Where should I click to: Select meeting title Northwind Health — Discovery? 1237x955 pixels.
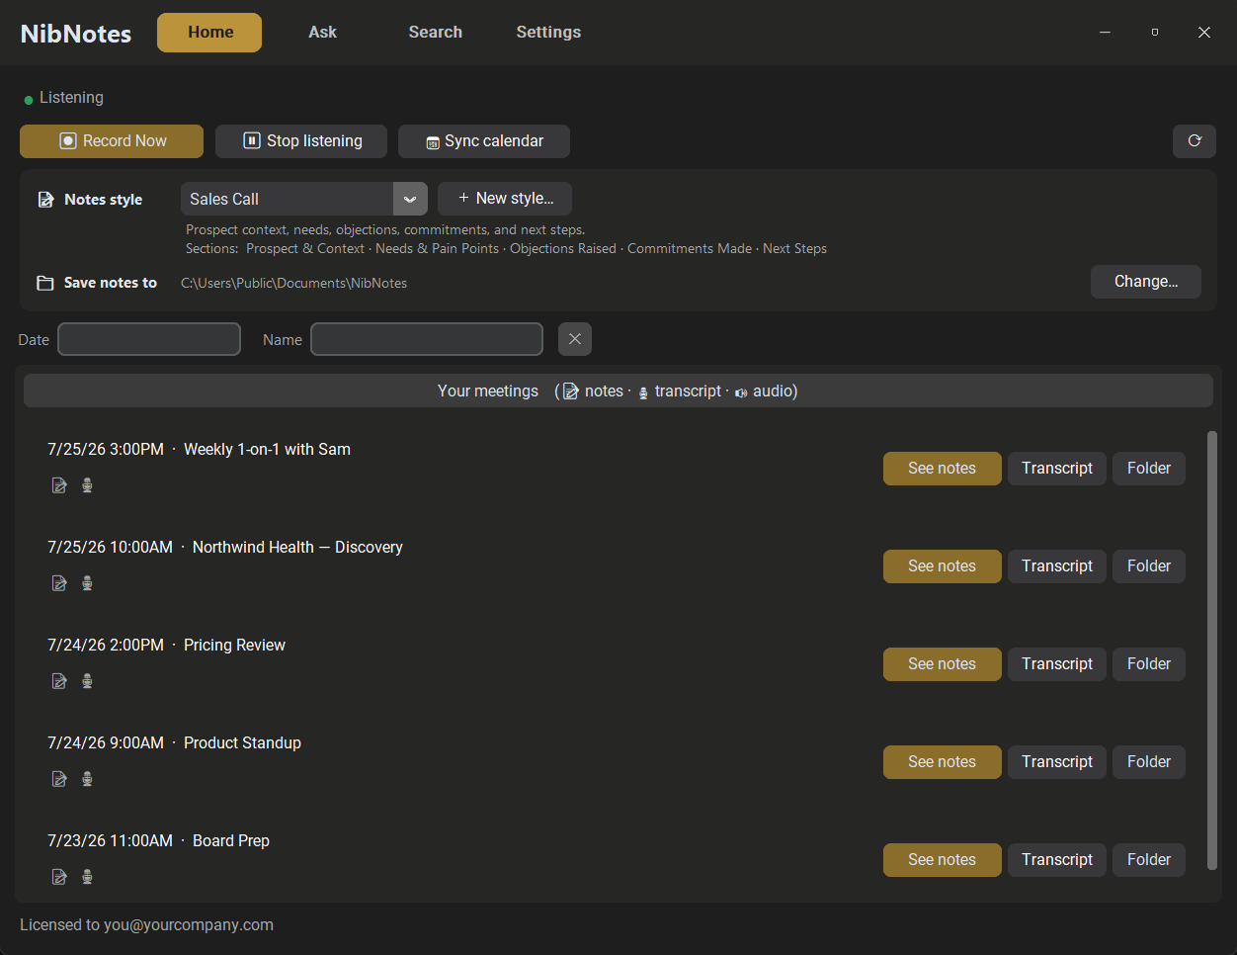pyautogui.click(x=297, y=547)
